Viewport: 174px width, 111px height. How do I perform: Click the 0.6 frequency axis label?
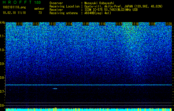[2, 105]
